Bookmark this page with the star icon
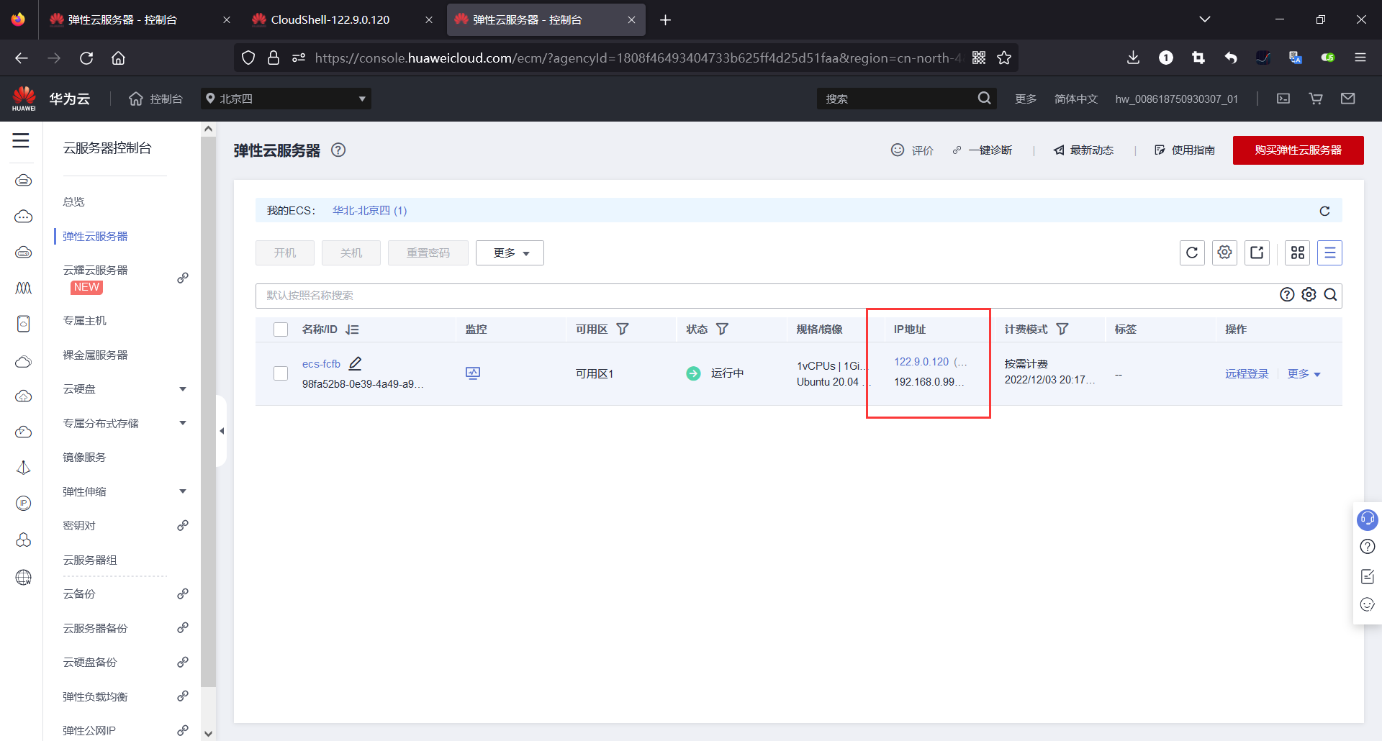The image size is (1382, 741). (x=1004, y=58)
